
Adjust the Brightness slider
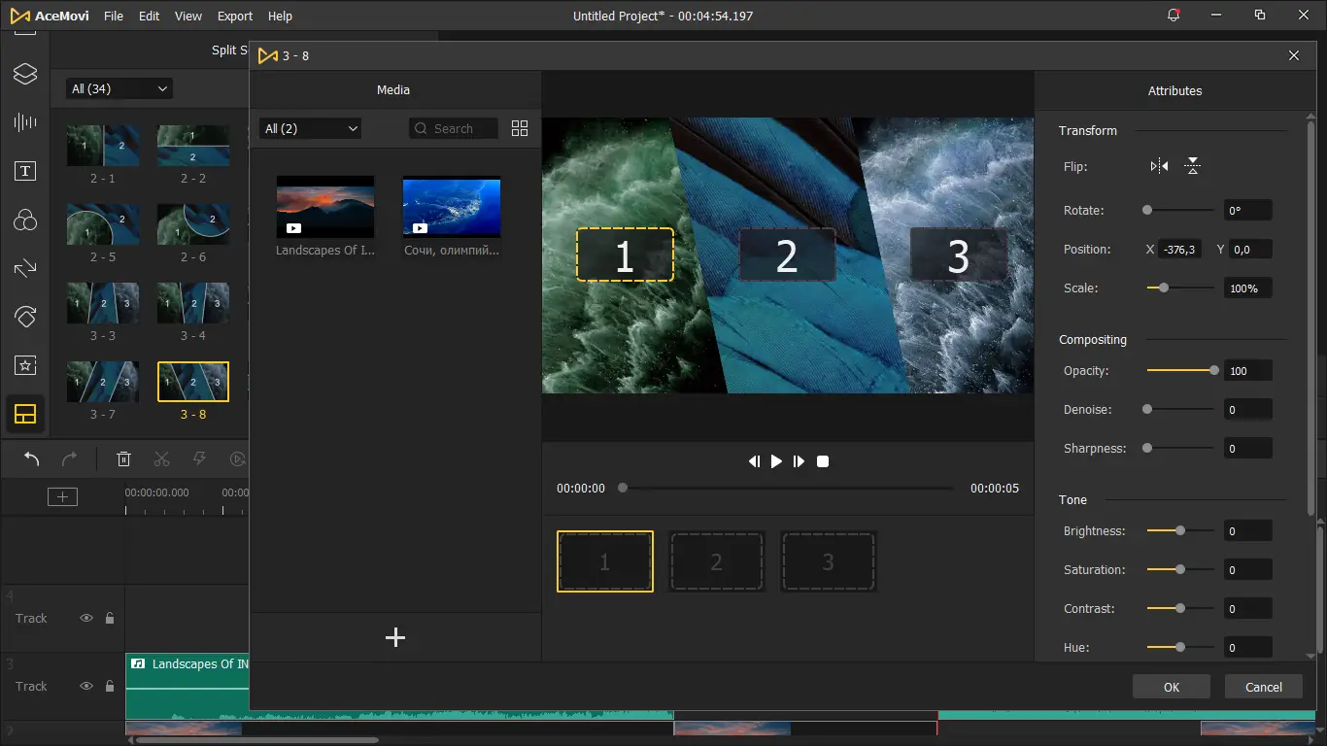(x=1180, y=530)
